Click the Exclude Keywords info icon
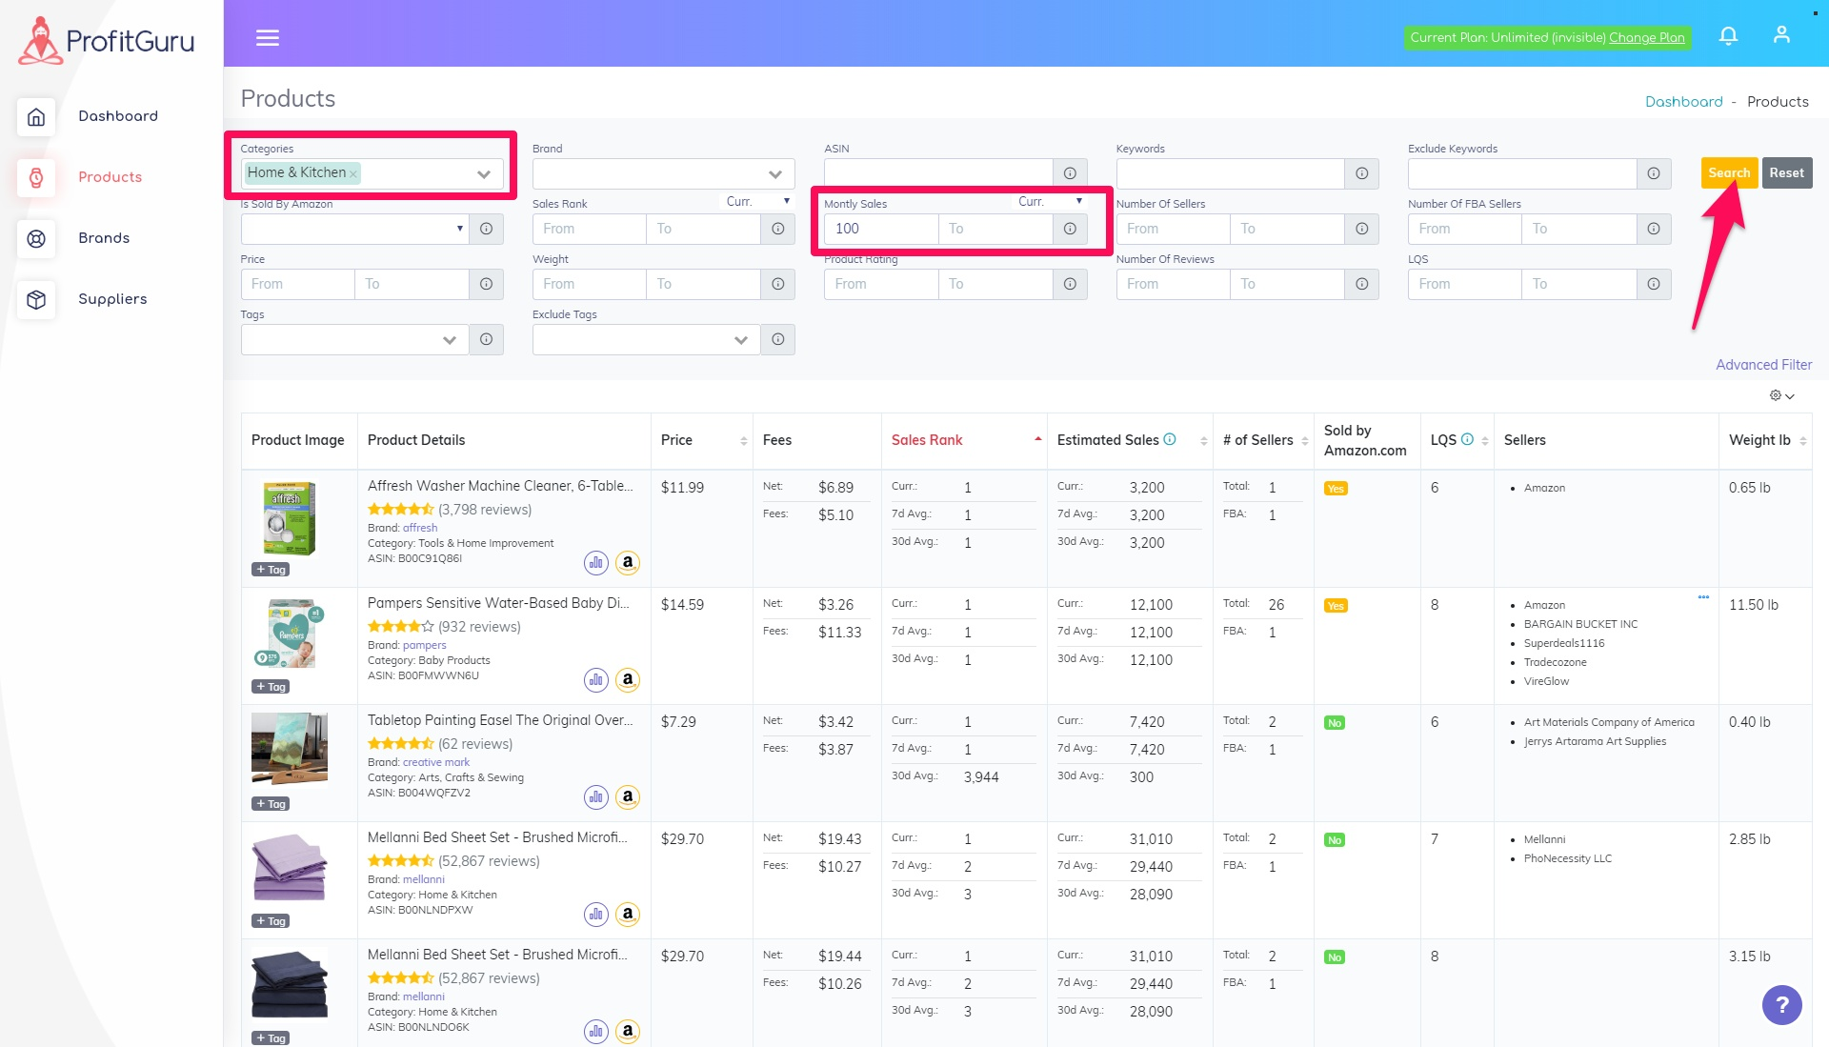 point(1654,173)
